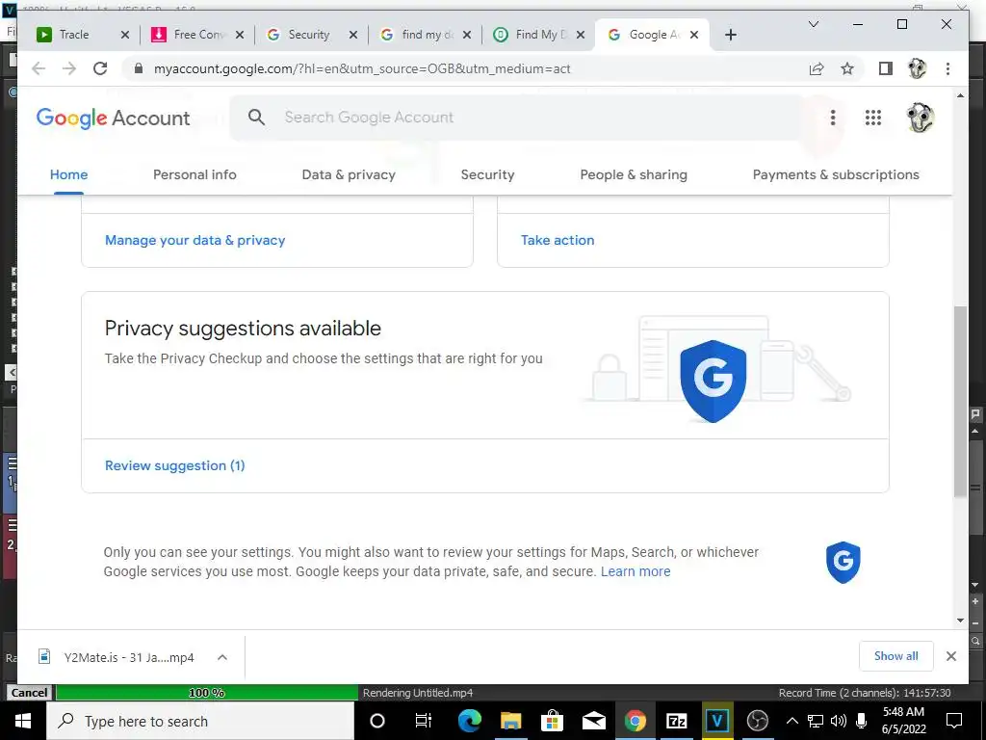
Task: Click the padlock site info icon
Action: (139, 68)
